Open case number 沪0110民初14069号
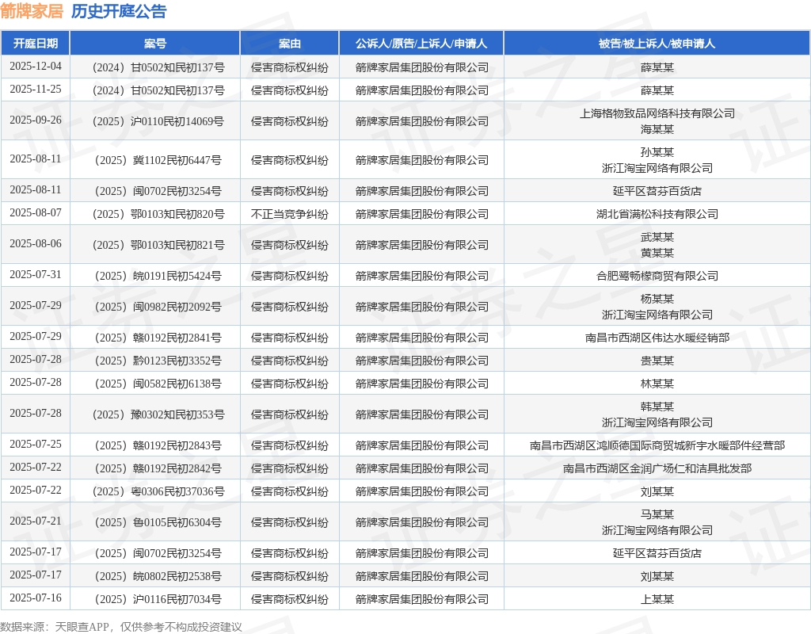 155,121
